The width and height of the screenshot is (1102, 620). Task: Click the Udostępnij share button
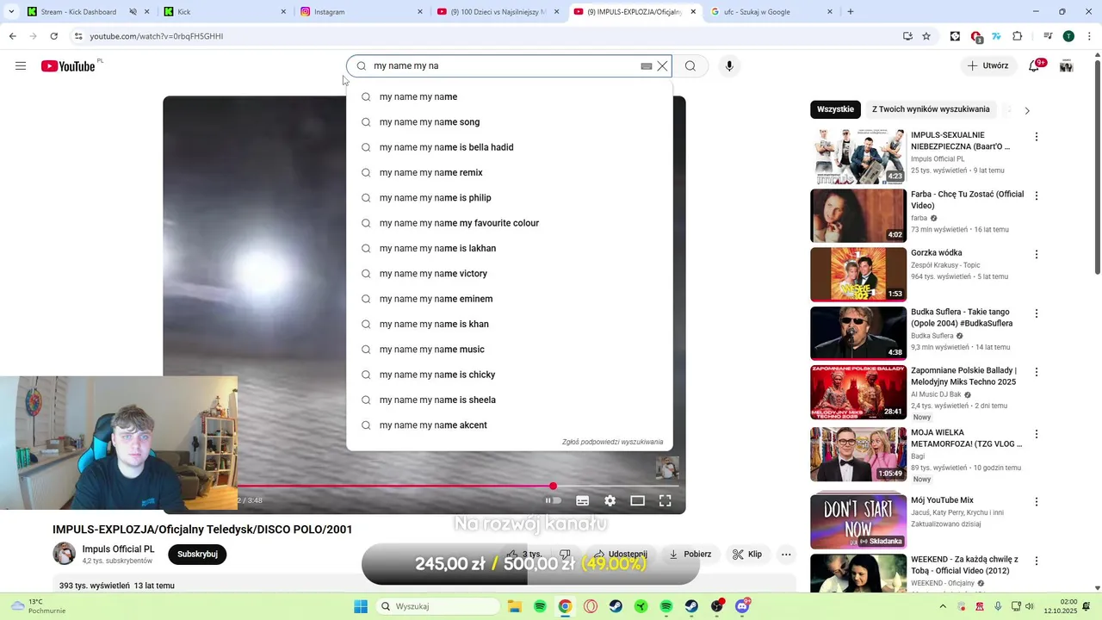click(620, 554)
